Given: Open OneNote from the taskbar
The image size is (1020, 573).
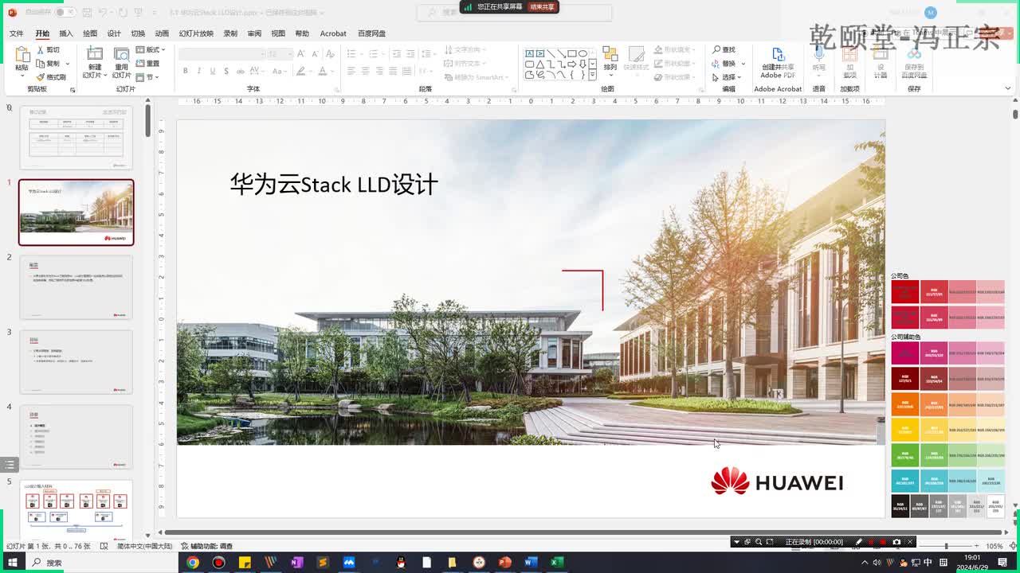Looking at the screenshot, I should click(x=296, y=563).
